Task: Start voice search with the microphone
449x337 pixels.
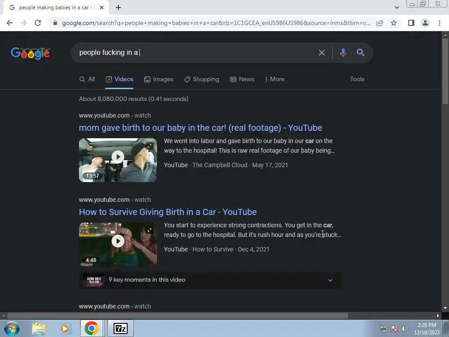Action: (x=343, y=53)
